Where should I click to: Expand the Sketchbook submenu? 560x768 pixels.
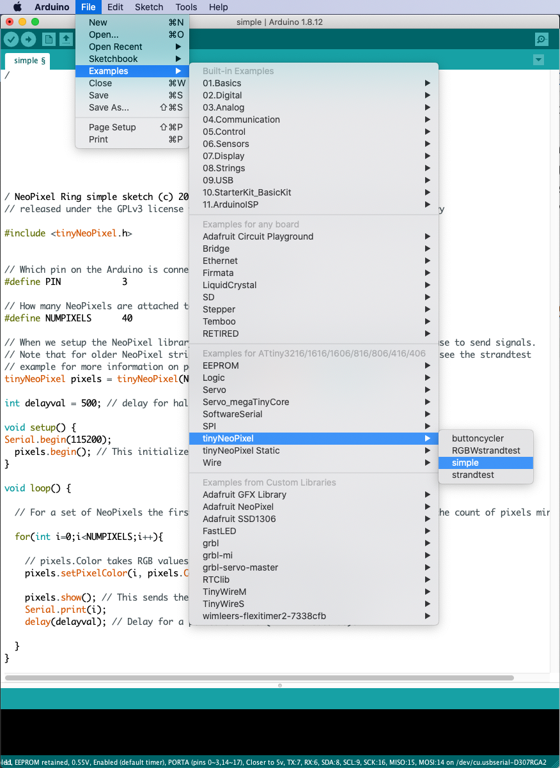[132, 59]
